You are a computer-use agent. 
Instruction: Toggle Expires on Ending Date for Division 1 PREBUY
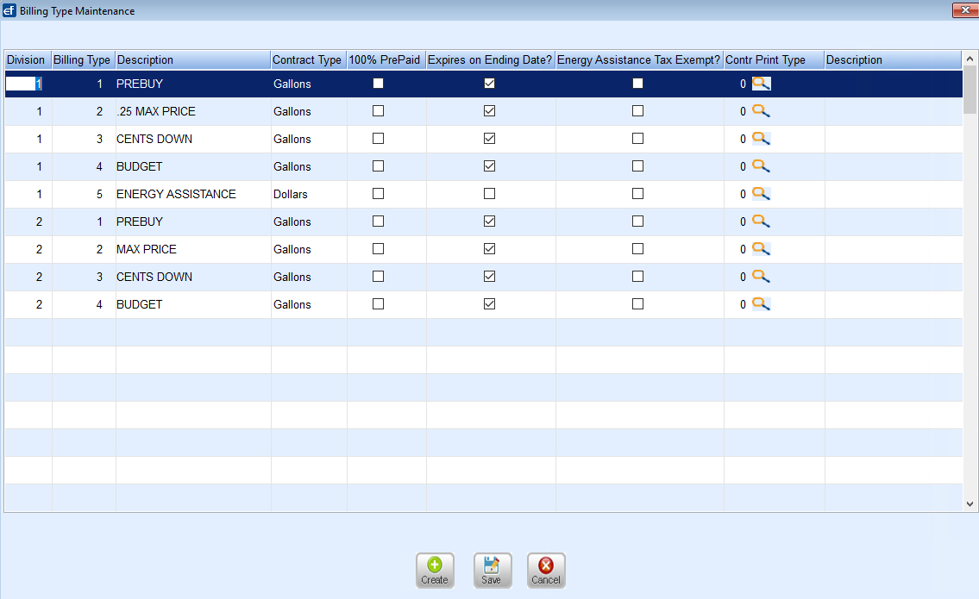coord(490,83)
